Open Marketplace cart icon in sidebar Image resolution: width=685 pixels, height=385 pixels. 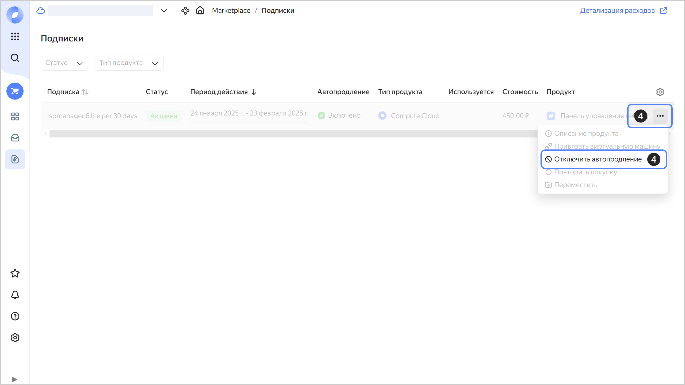point(15,91)
